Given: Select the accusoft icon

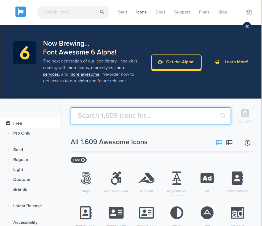Looking at the screenshot, I should tap(146, 178).
